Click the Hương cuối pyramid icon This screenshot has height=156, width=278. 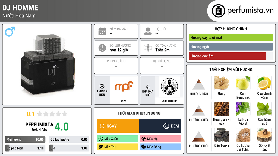(x=199, y=136)
